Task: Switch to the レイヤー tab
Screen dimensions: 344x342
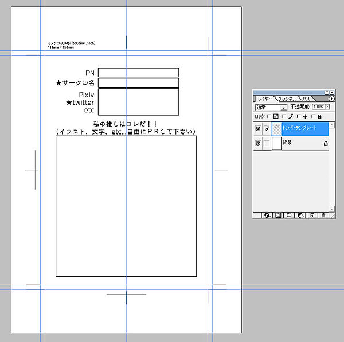Action: point(265,99)
